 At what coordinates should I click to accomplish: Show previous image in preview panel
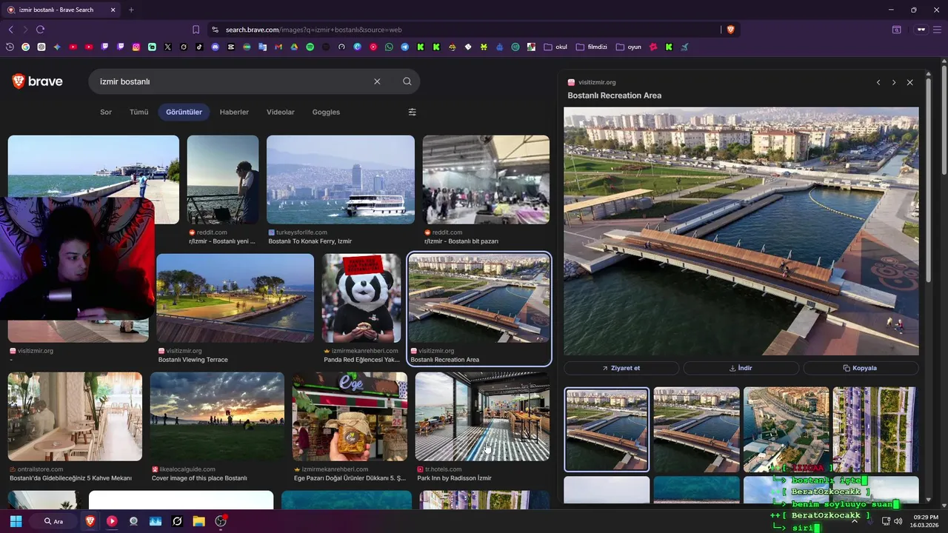(x=878, y=82)
